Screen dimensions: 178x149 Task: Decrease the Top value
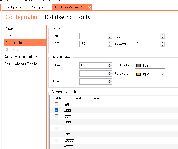tap(163, 38)
